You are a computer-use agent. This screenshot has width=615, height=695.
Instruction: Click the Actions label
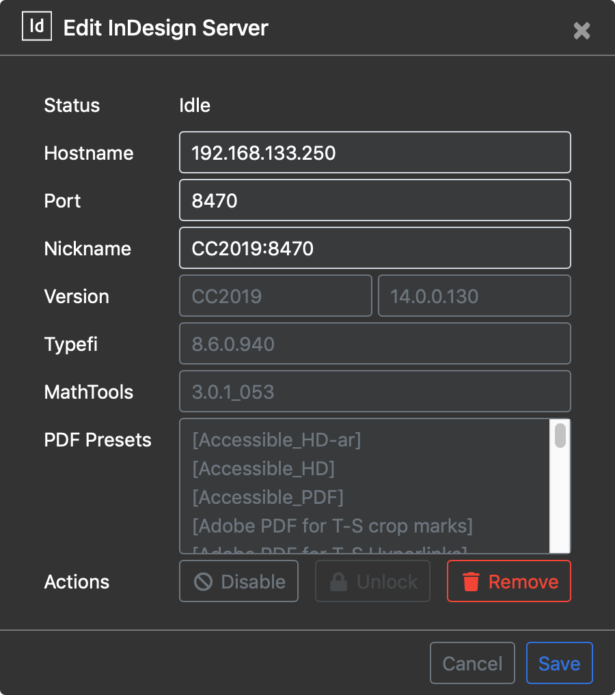pos(77,582)
